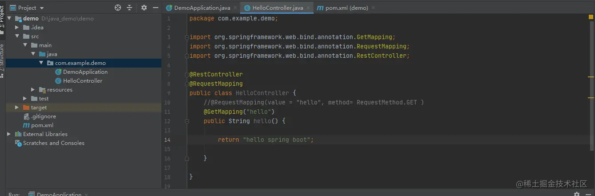Click the fold marker at line 5

pos(187,56)
